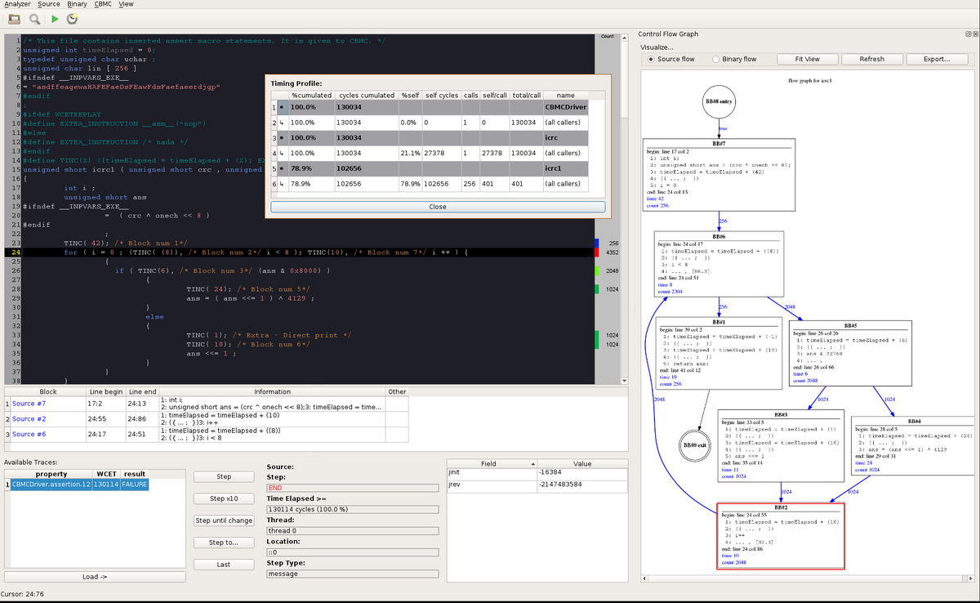Click the open project folder toolbar icon

(x=14, y=18)
